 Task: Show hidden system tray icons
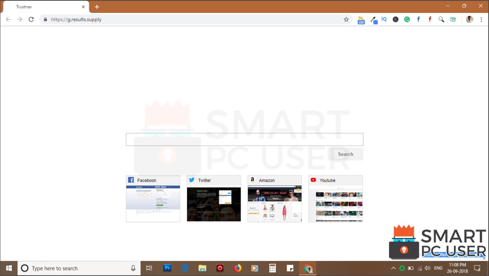pos(393,268)
